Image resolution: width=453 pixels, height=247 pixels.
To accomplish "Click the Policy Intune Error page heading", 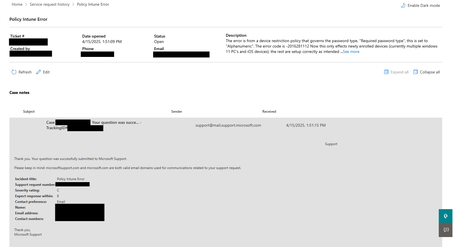I will pos(28,19).
